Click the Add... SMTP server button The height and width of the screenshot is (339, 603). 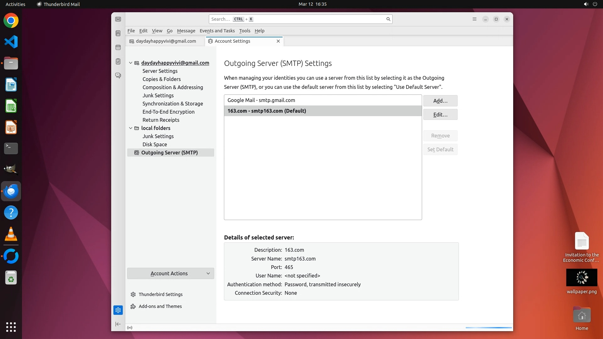(440, 101)
